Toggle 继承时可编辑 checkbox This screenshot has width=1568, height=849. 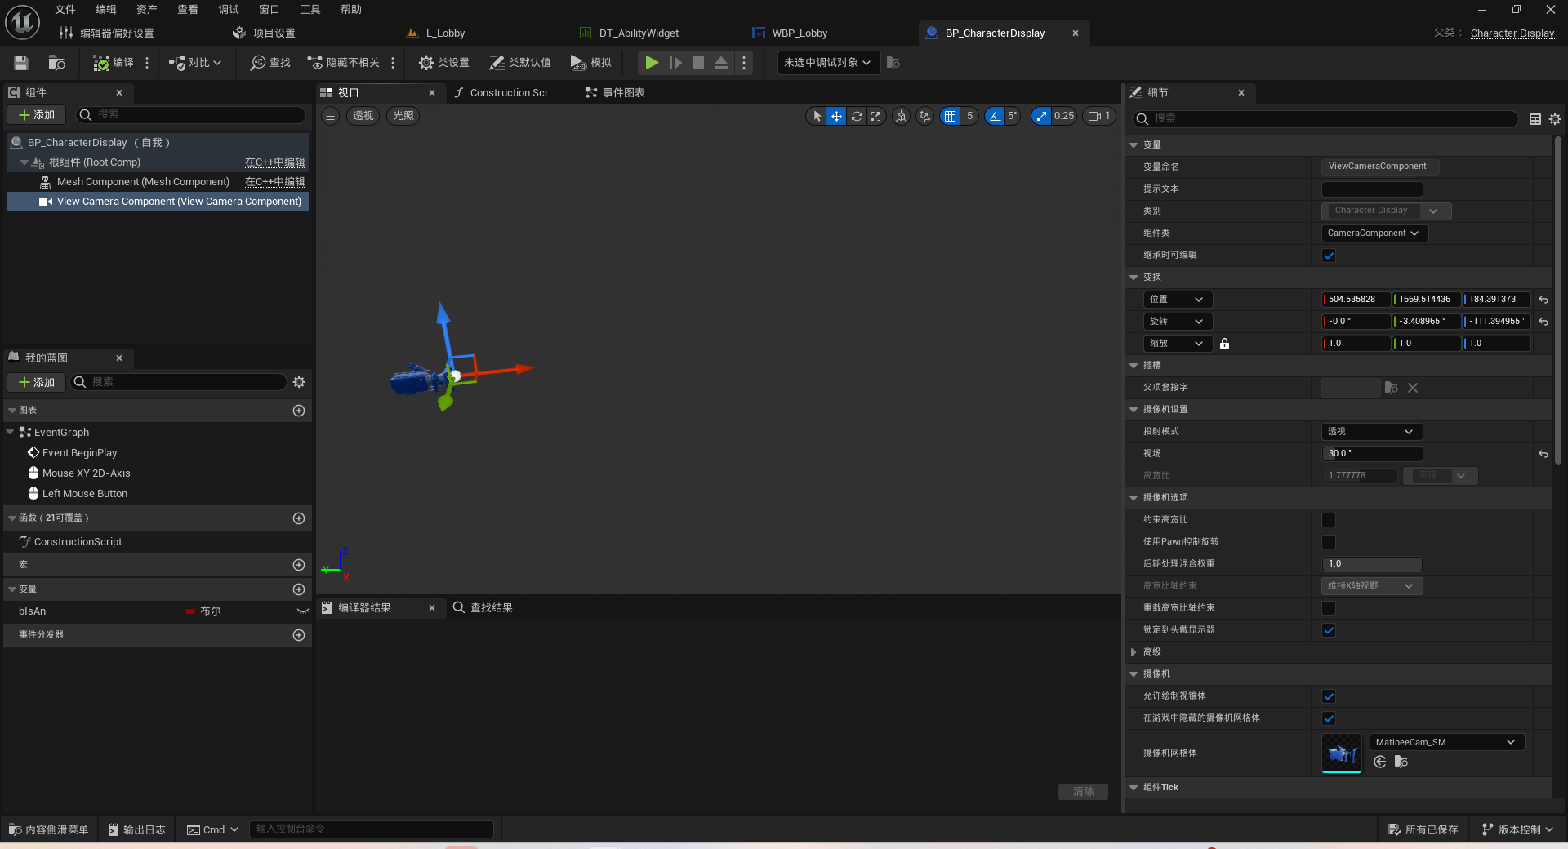point(1329,256)
